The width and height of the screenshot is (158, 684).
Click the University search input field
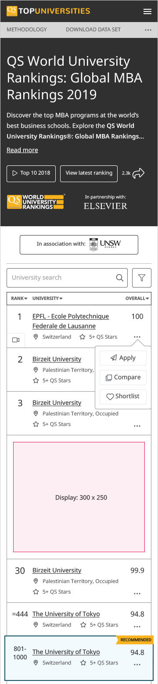coord(67,278)
